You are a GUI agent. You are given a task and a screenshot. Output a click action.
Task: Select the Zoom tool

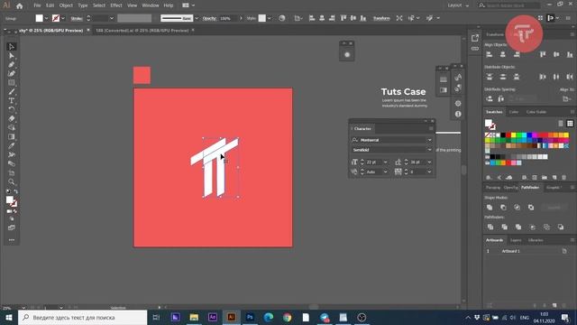[12, 181]
